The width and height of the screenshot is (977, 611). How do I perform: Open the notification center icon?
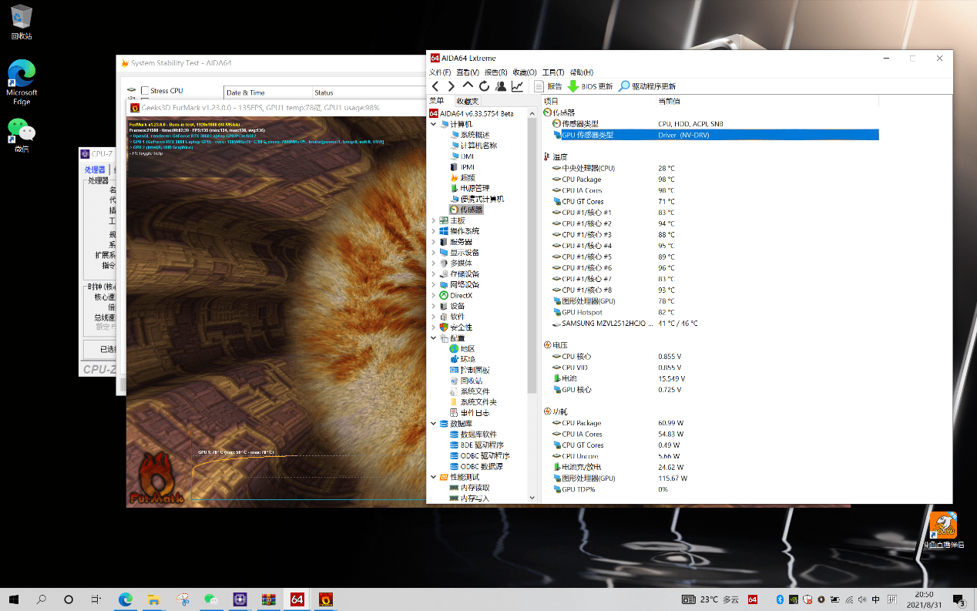tap(959, 599)
